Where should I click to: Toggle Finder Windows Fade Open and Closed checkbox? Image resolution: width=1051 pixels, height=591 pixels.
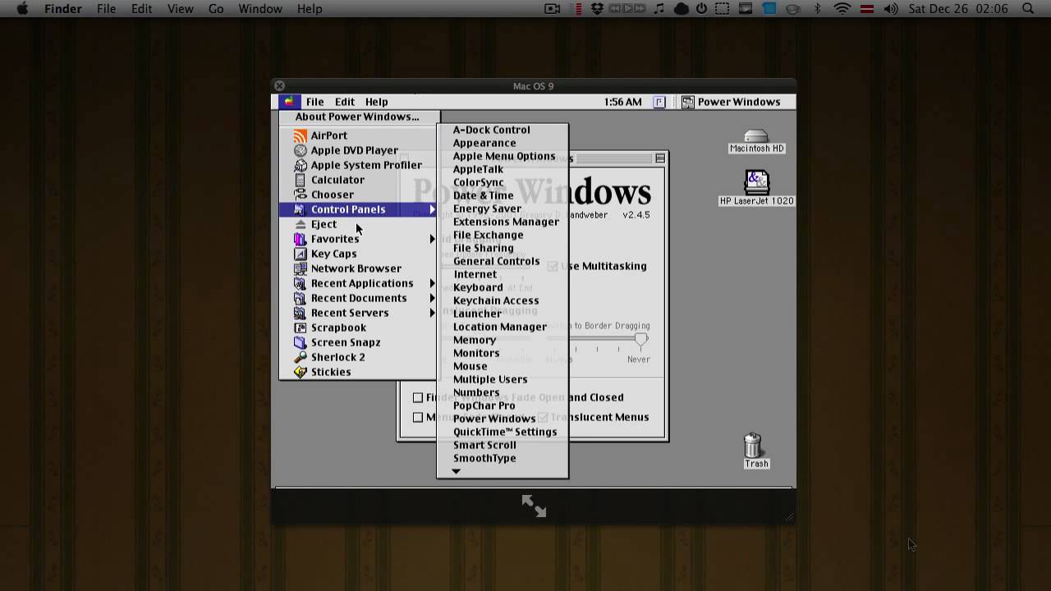tap(418, 397)
